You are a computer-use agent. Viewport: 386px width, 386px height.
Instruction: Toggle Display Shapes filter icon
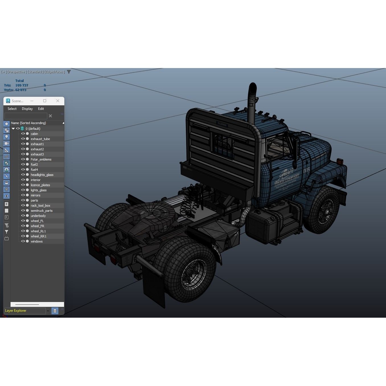[7, 130]
